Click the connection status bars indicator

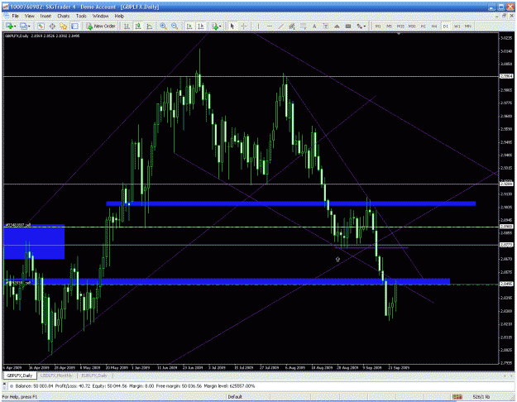pos(457,397)
